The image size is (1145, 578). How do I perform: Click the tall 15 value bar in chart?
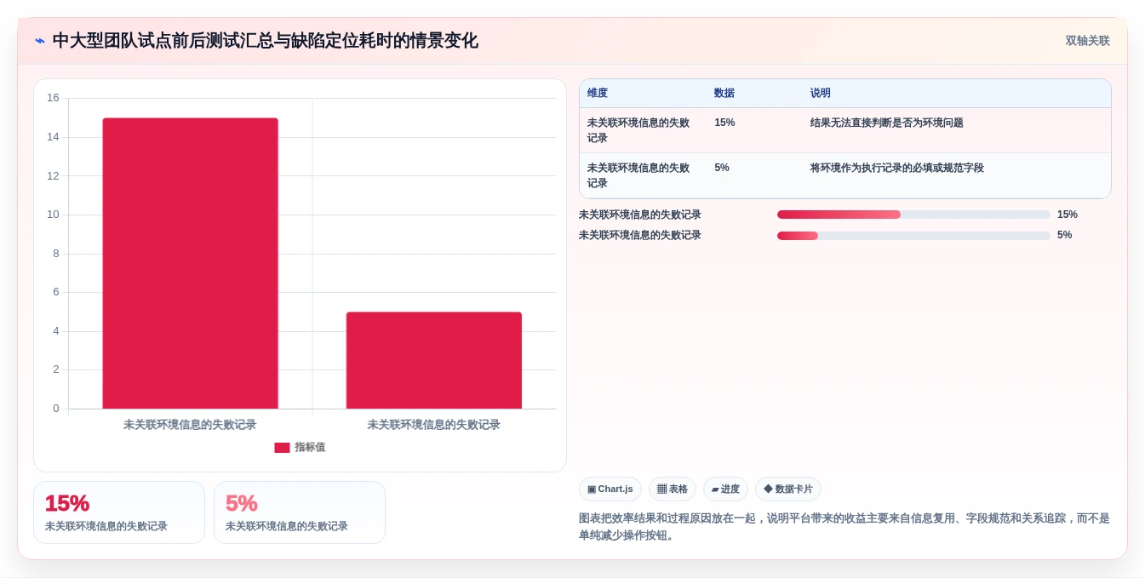tap(190, 263)
